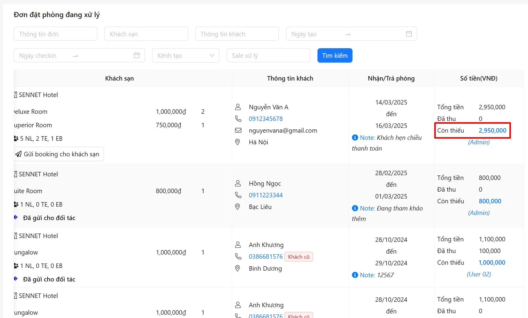This screenshot has width=528, height=318.
Task: Click the person icon beside Hồng Ngọc
Action: [x=238, y=183]
